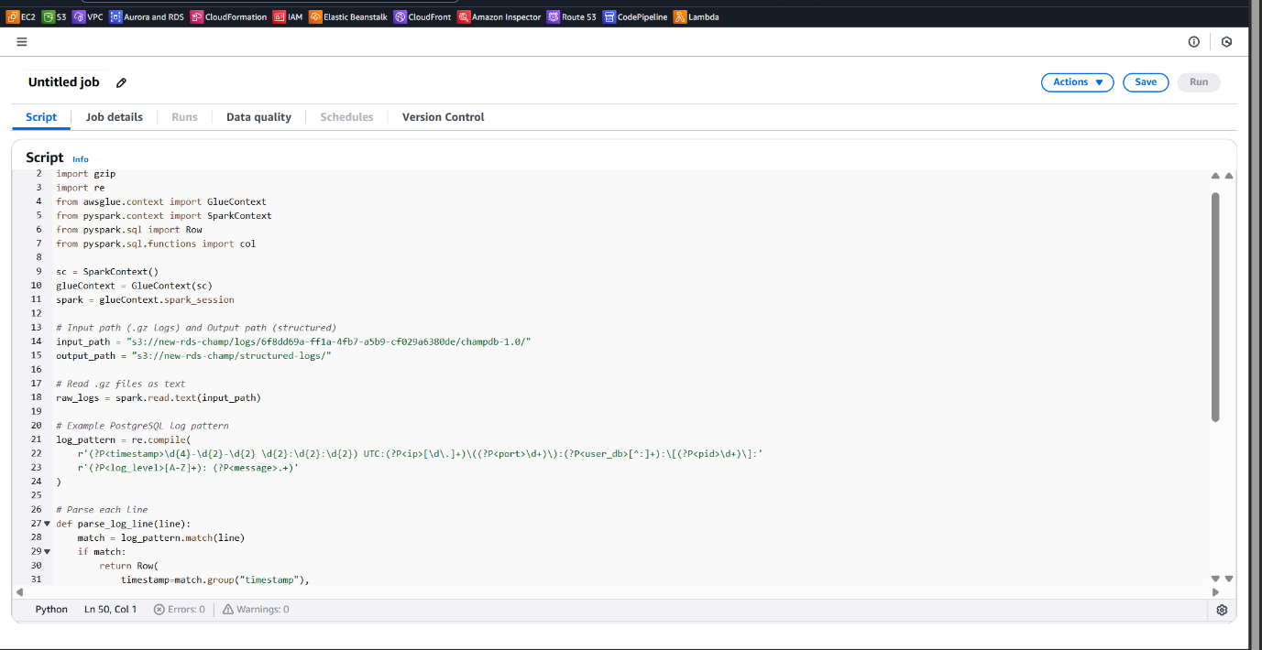Click the Python language indicator
This screenshot has width=1262, height=650.
tap(51, 609)
